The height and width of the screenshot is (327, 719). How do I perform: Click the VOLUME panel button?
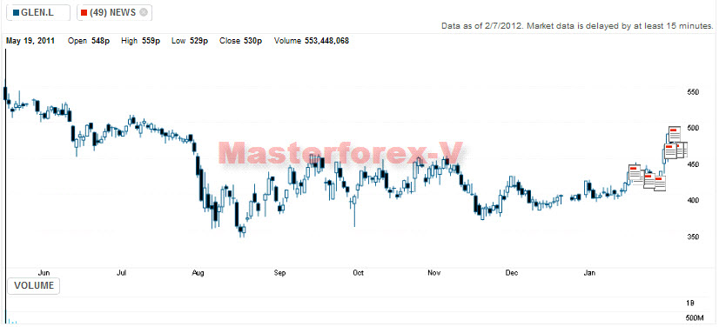pyautogui.click(x=34, y=286)
